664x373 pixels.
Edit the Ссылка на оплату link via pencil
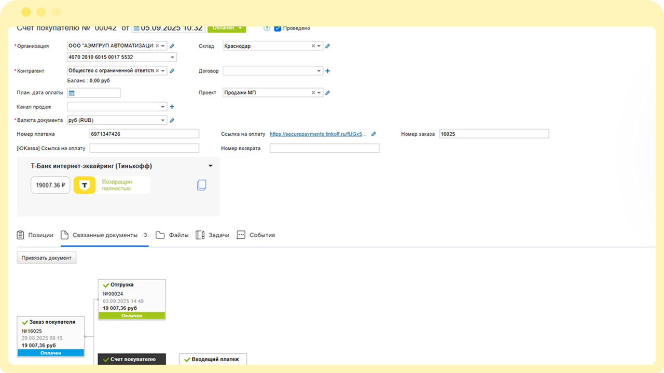pyautogui.click(x=374, y=134)
